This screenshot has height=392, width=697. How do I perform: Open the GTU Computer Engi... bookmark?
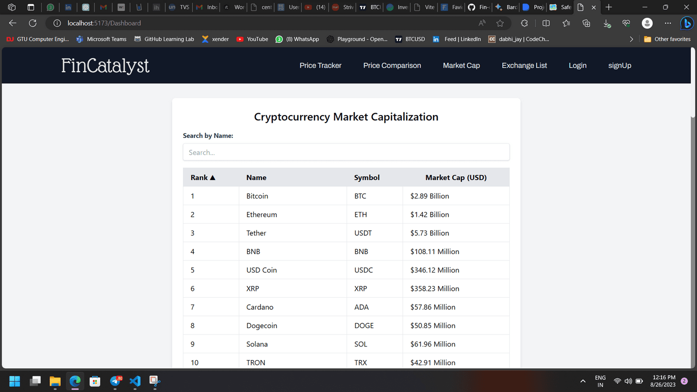38,39
